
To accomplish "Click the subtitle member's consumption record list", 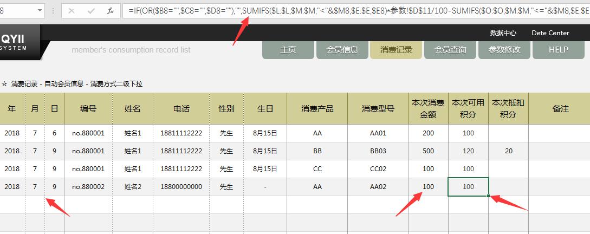I will 131,50.
